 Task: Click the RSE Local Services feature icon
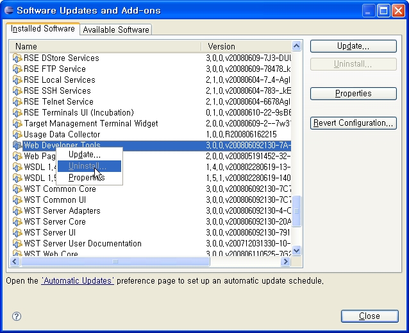coord(17,80)
